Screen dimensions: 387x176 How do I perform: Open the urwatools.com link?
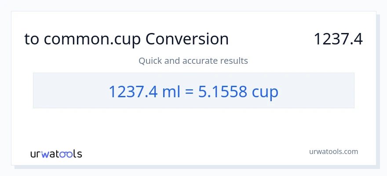click(x=333, y=151)
